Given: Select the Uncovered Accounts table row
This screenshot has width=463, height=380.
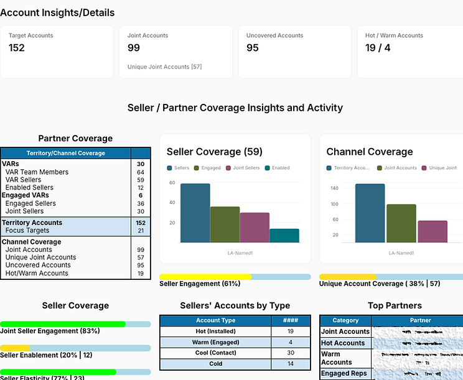Looking at the screenshot, I should (x=75, y=265).
